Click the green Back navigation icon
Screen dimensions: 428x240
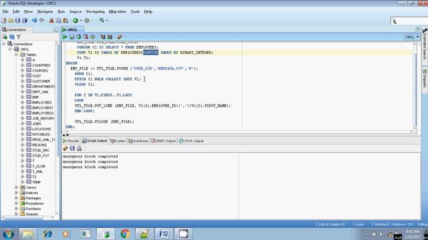pos(76,21)
